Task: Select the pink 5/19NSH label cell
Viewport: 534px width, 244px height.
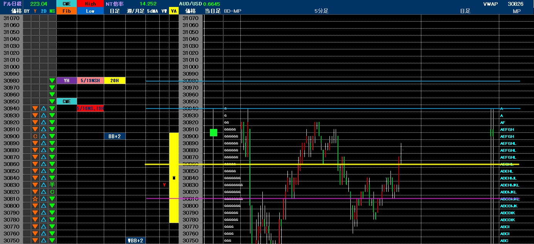Action: (90, 81)
